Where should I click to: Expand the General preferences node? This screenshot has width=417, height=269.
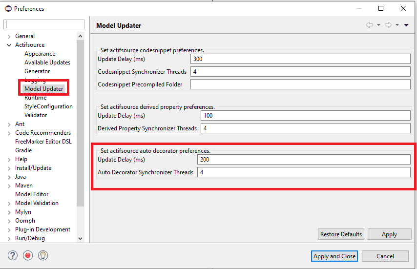tap(9, 36)
